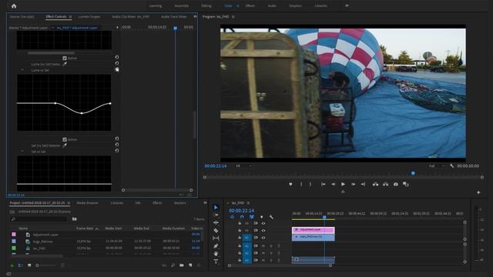493x277 pixels.
Task: Pick Sat vs Sat selector eyedropper
Action: coord(65,145)
